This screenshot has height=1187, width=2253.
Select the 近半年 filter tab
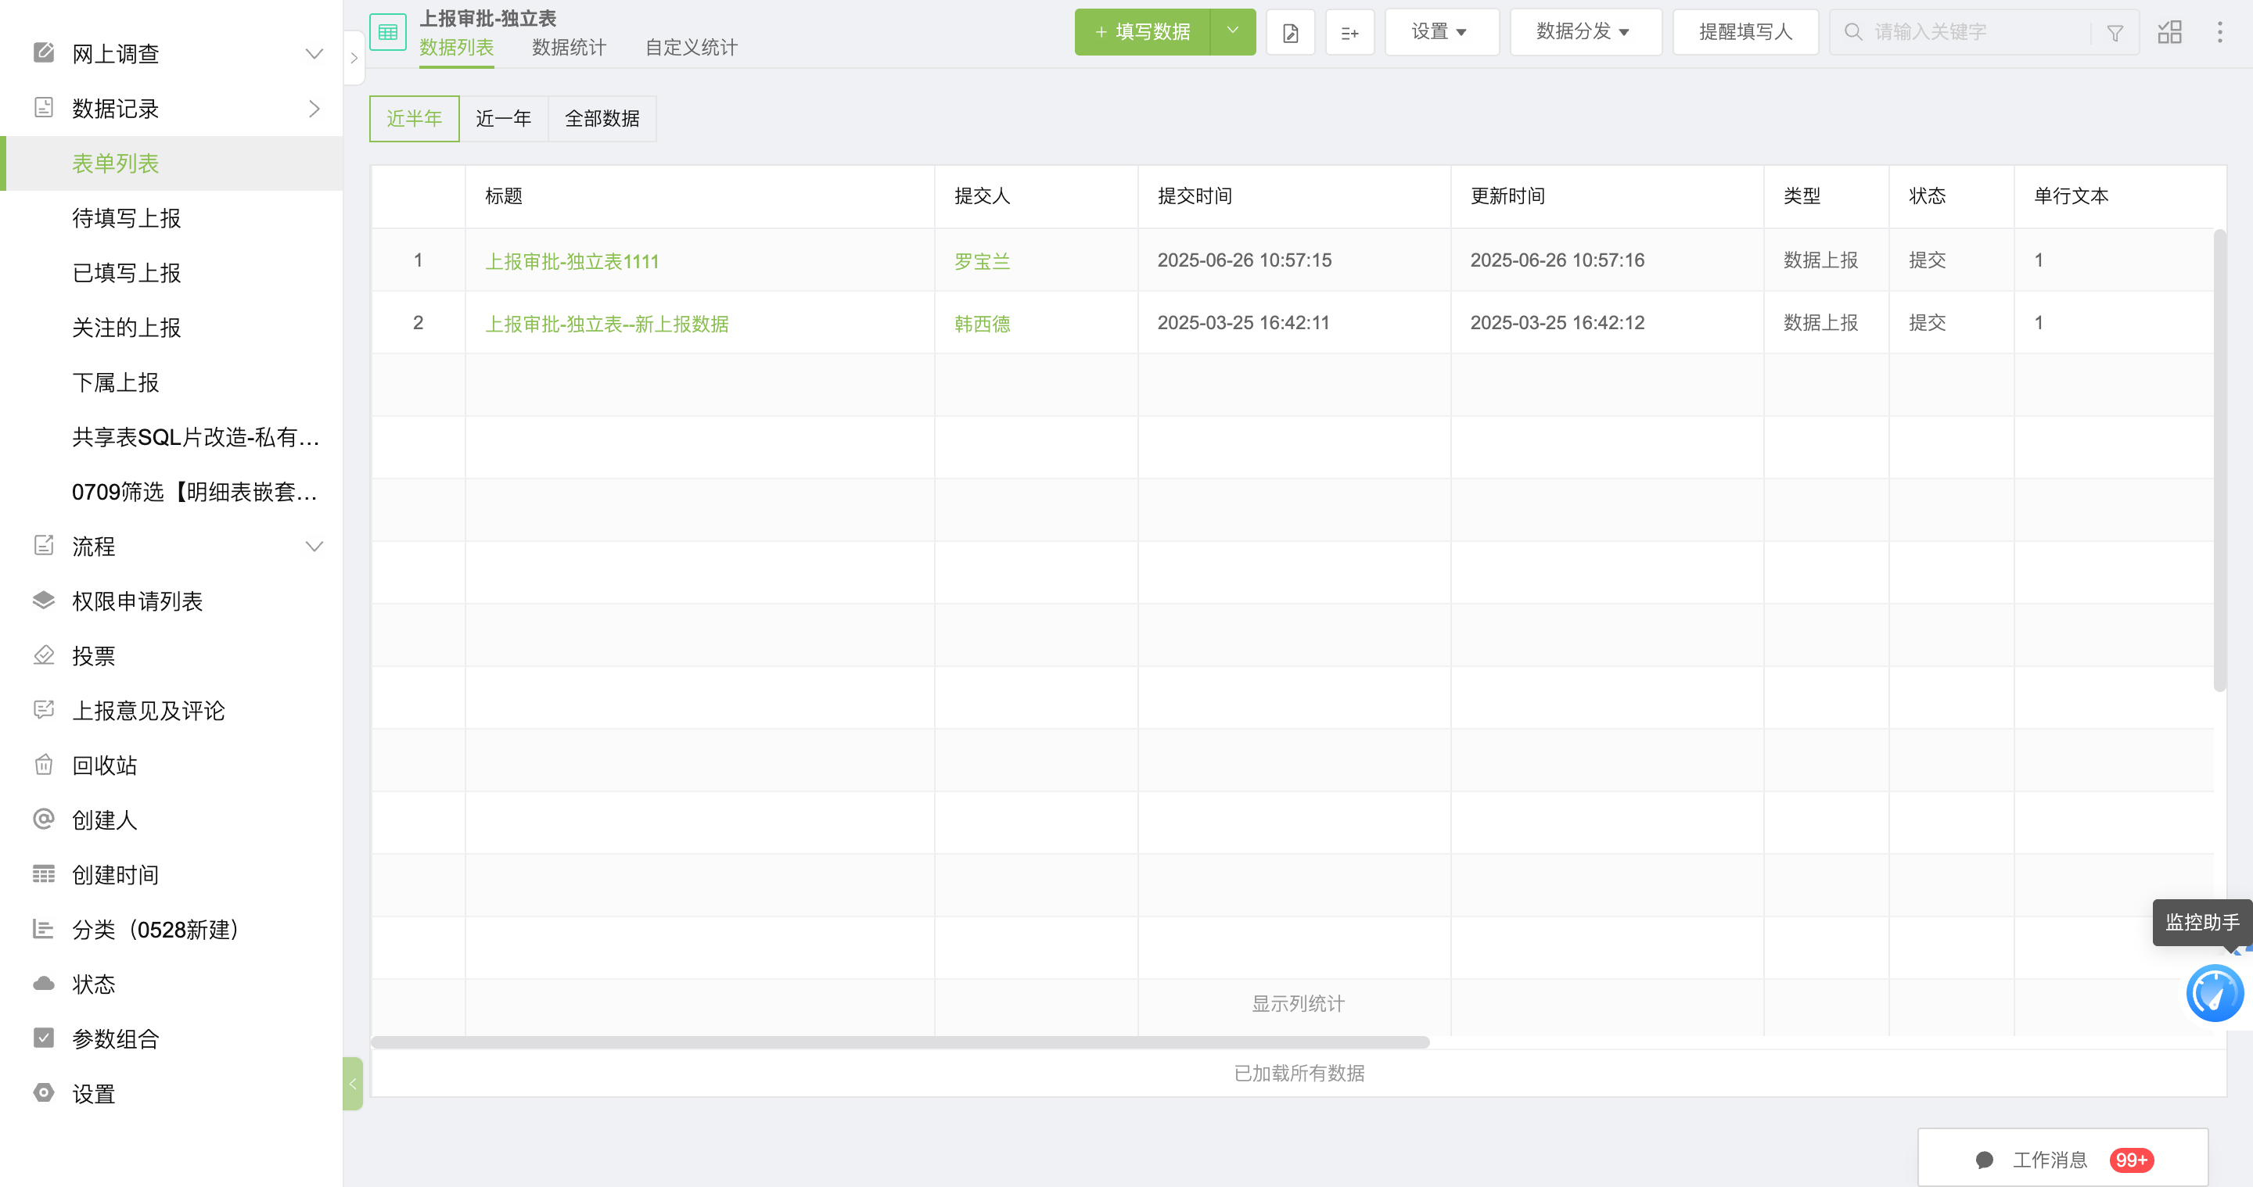(x=415, y=118)
